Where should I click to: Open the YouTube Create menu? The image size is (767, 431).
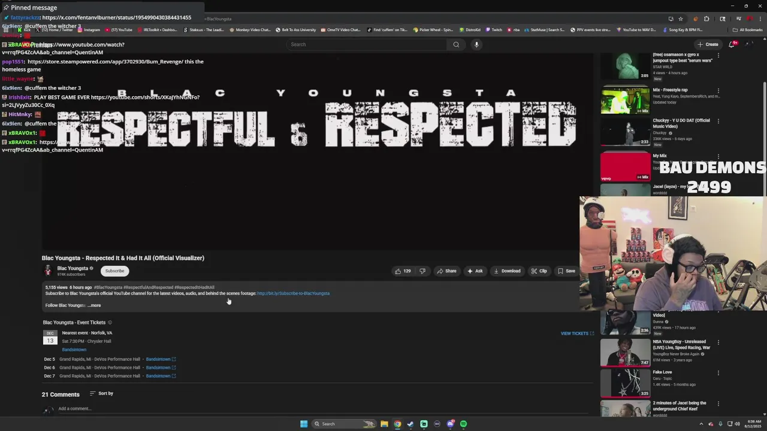click(x=708, y=44)
